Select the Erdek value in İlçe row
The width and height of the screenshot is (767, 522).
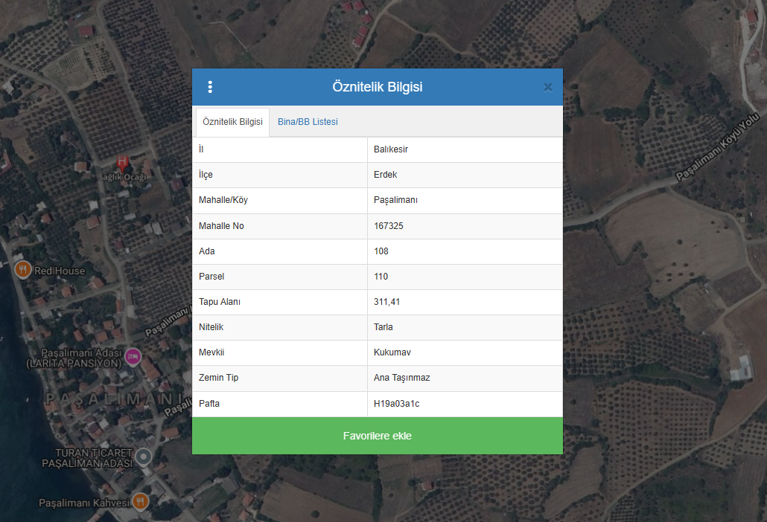[386, 175]
